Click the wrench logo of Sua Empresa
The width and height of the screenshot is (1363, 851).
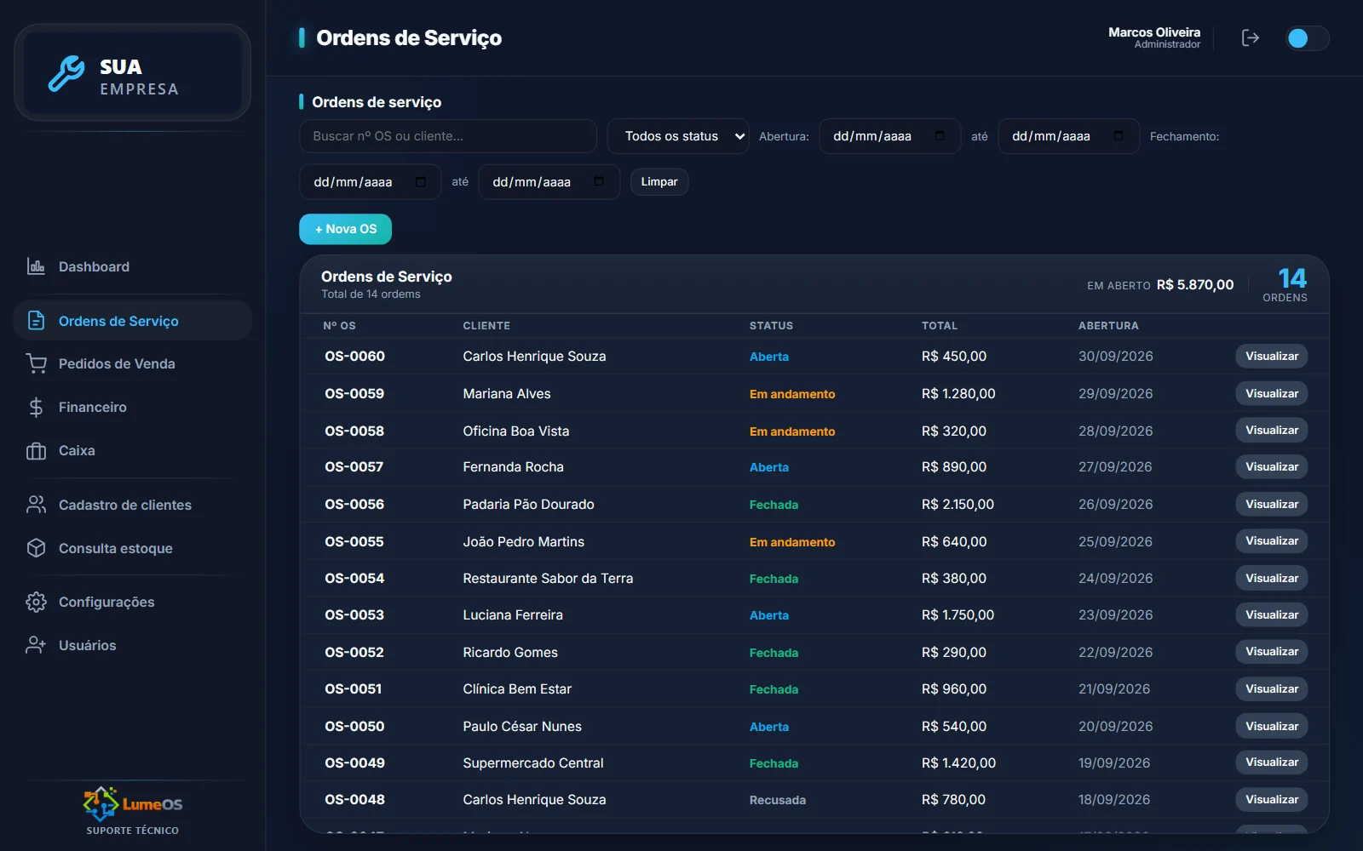[x=66, y=74]
